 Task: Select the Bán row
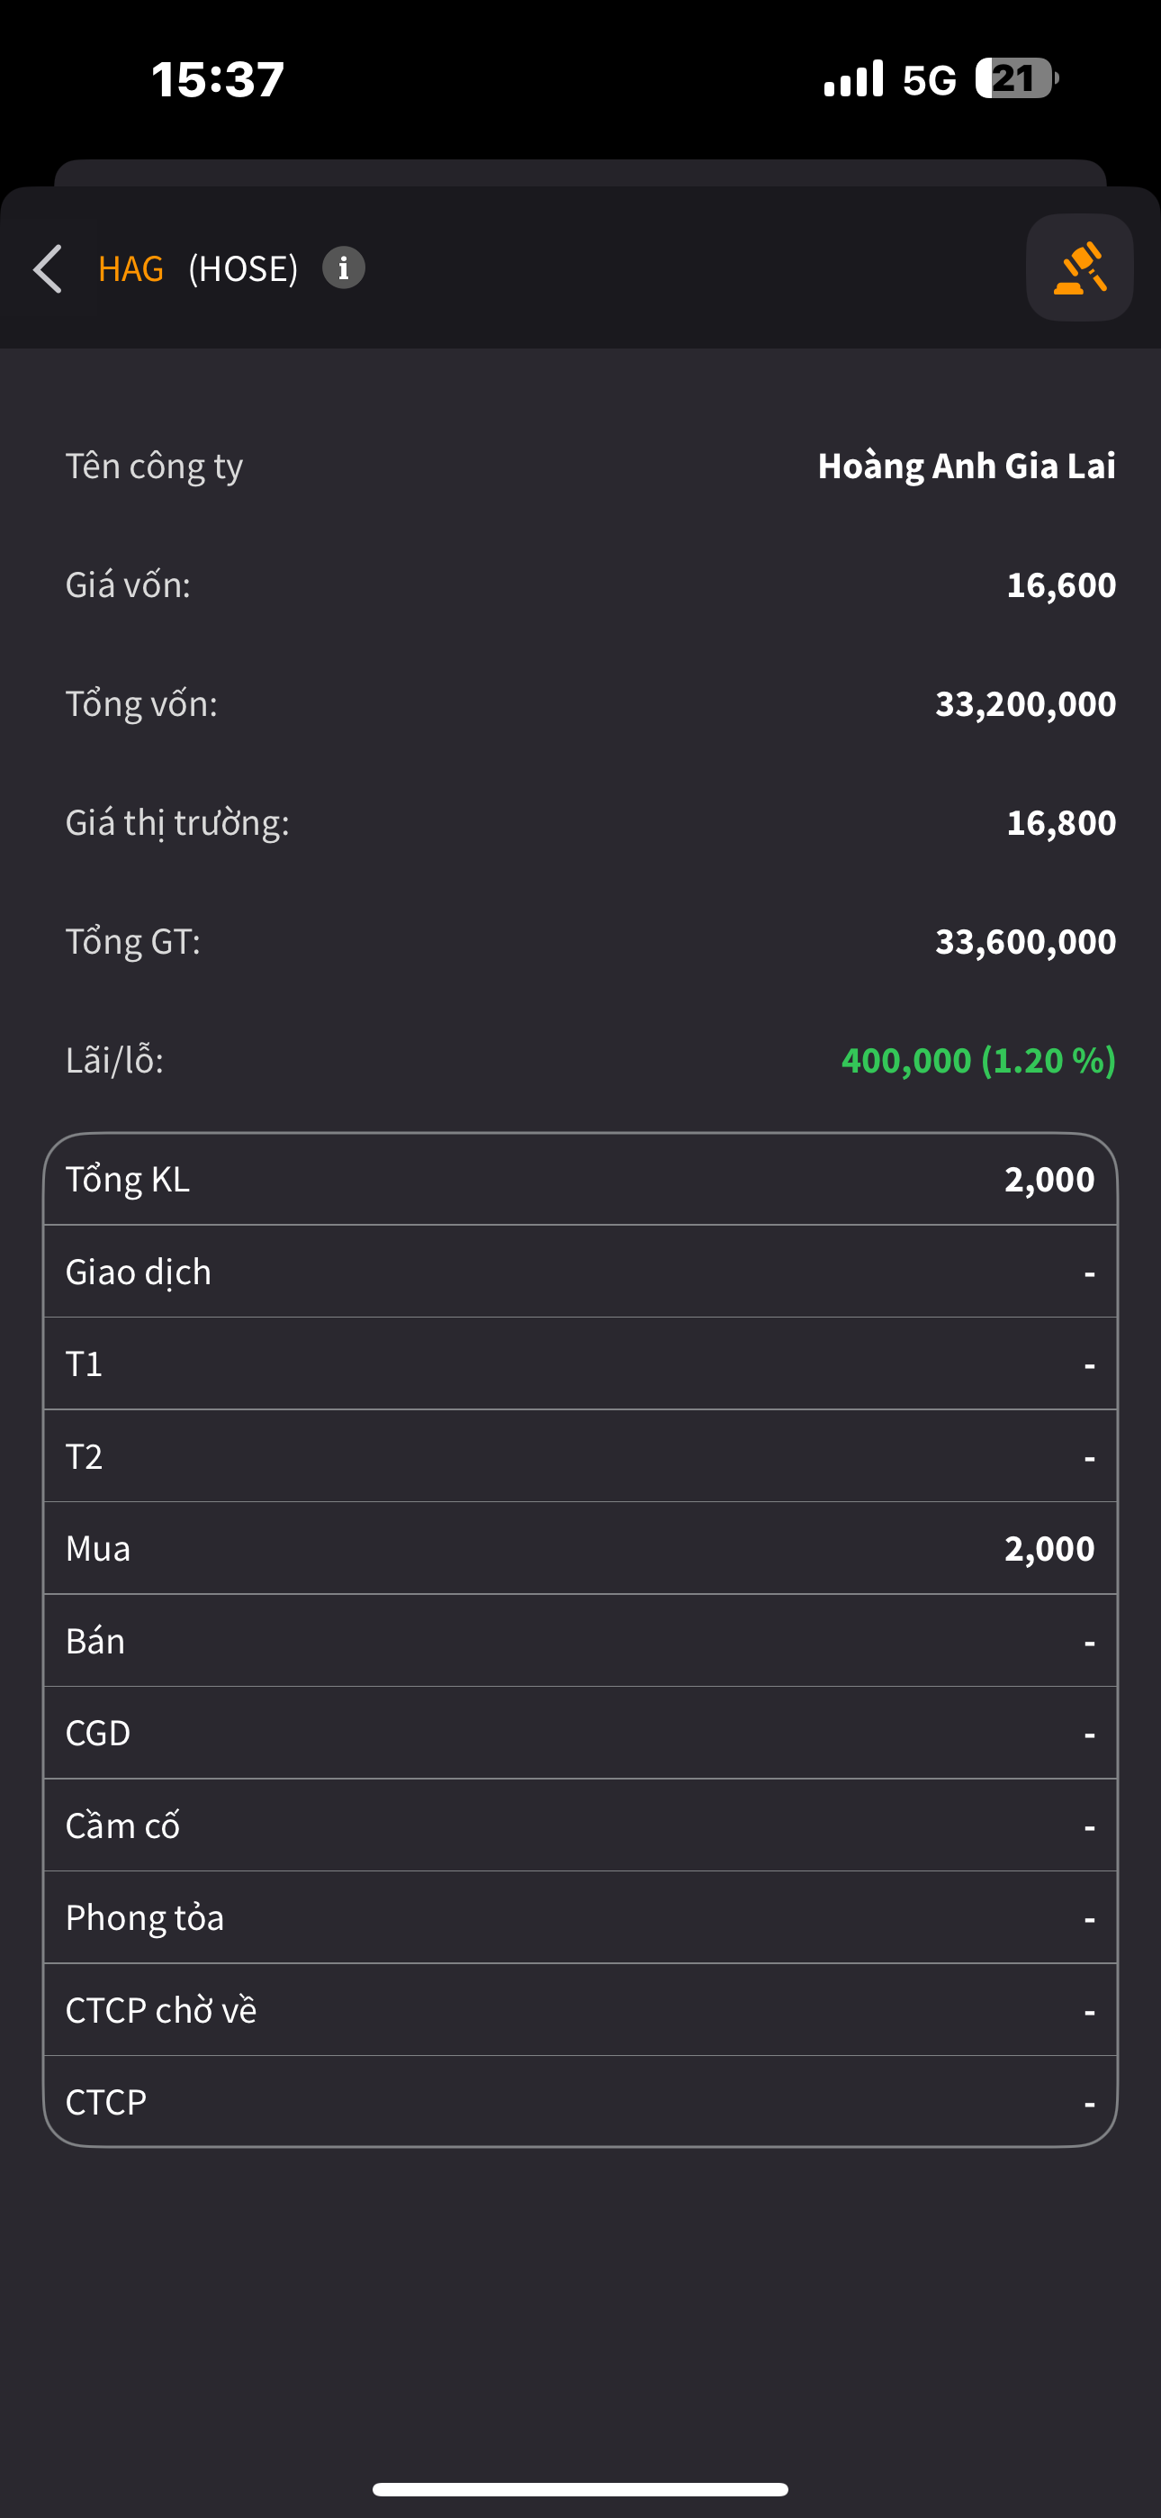[580, 1641]
